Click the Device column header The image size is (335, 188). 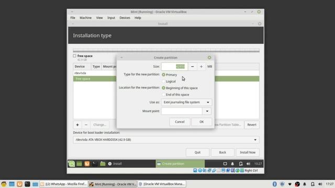click(82, 66)
